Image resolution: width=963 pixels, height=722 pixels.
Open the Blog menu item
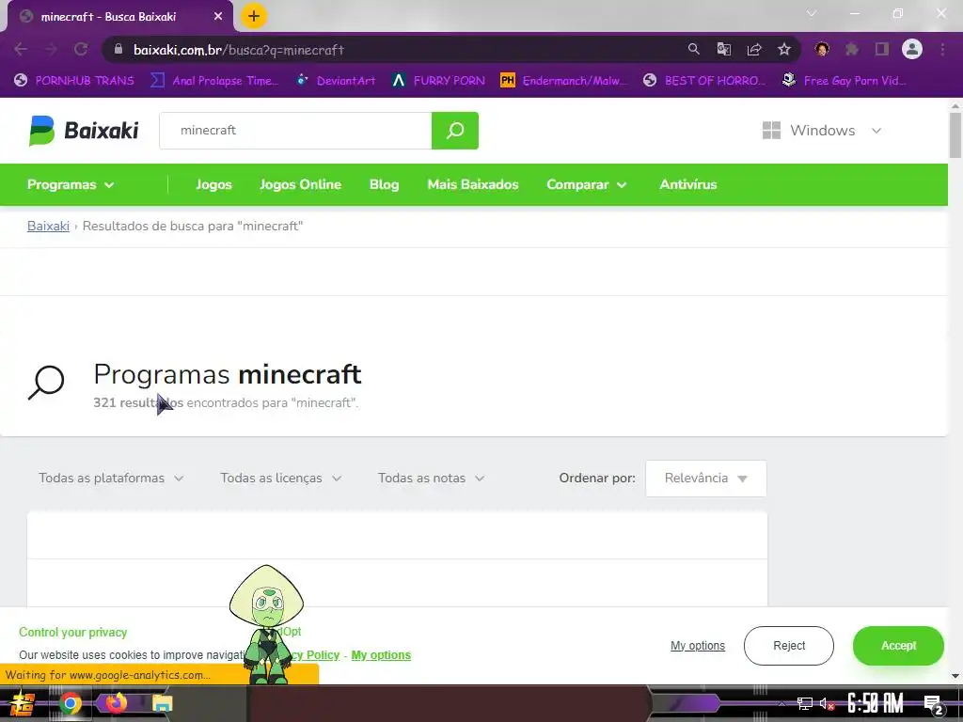pos(385,185)
